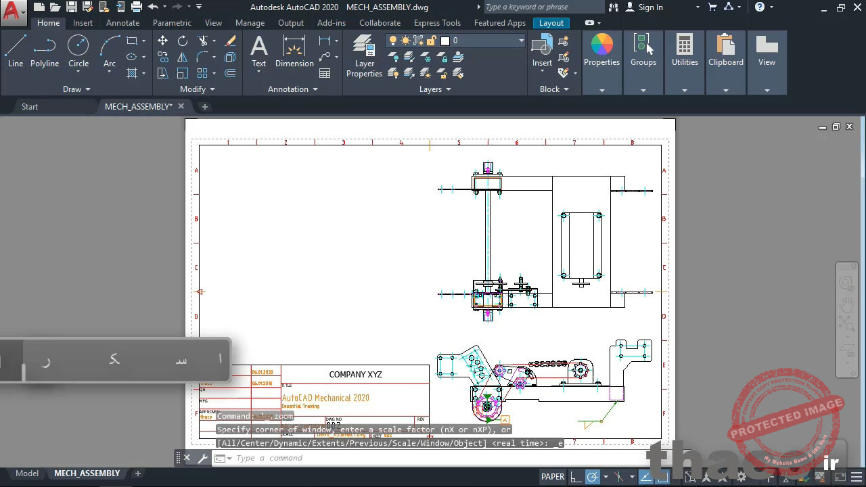Toggle layer on/off lightbulb icon

tap(393, 41)
